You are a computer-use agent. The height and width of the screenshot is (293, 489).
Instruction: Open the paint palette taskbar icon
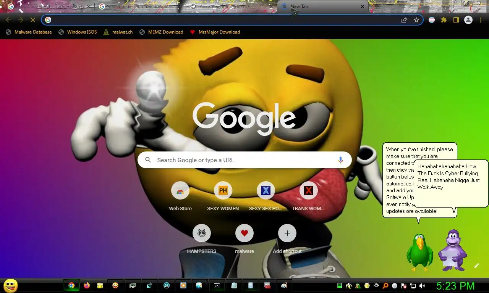click(x=284, y=285)
